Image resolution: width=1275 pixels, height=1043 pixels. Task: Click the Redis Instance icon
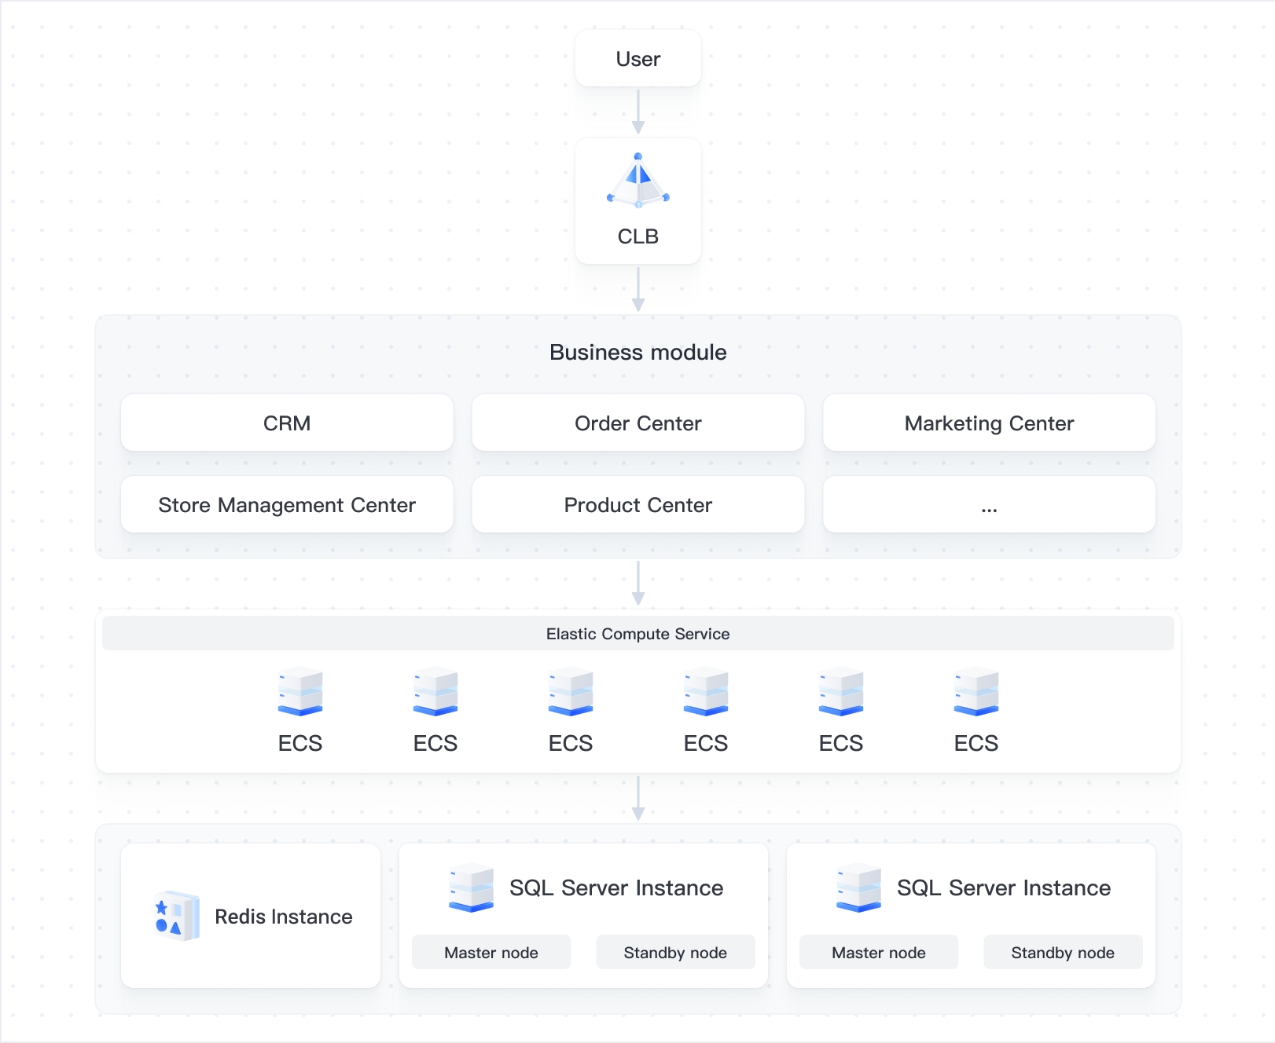177,916
